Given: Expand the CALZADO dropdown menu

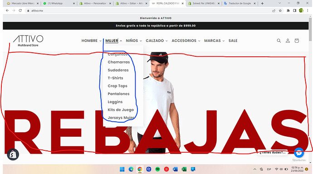Looking at the screenshot, I should pos(156,40).
